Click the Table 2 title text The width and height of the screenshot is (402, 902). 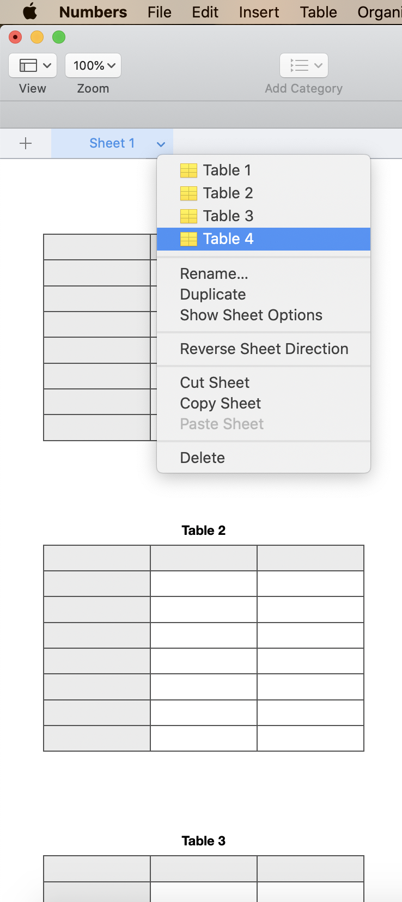coord(203,531)
